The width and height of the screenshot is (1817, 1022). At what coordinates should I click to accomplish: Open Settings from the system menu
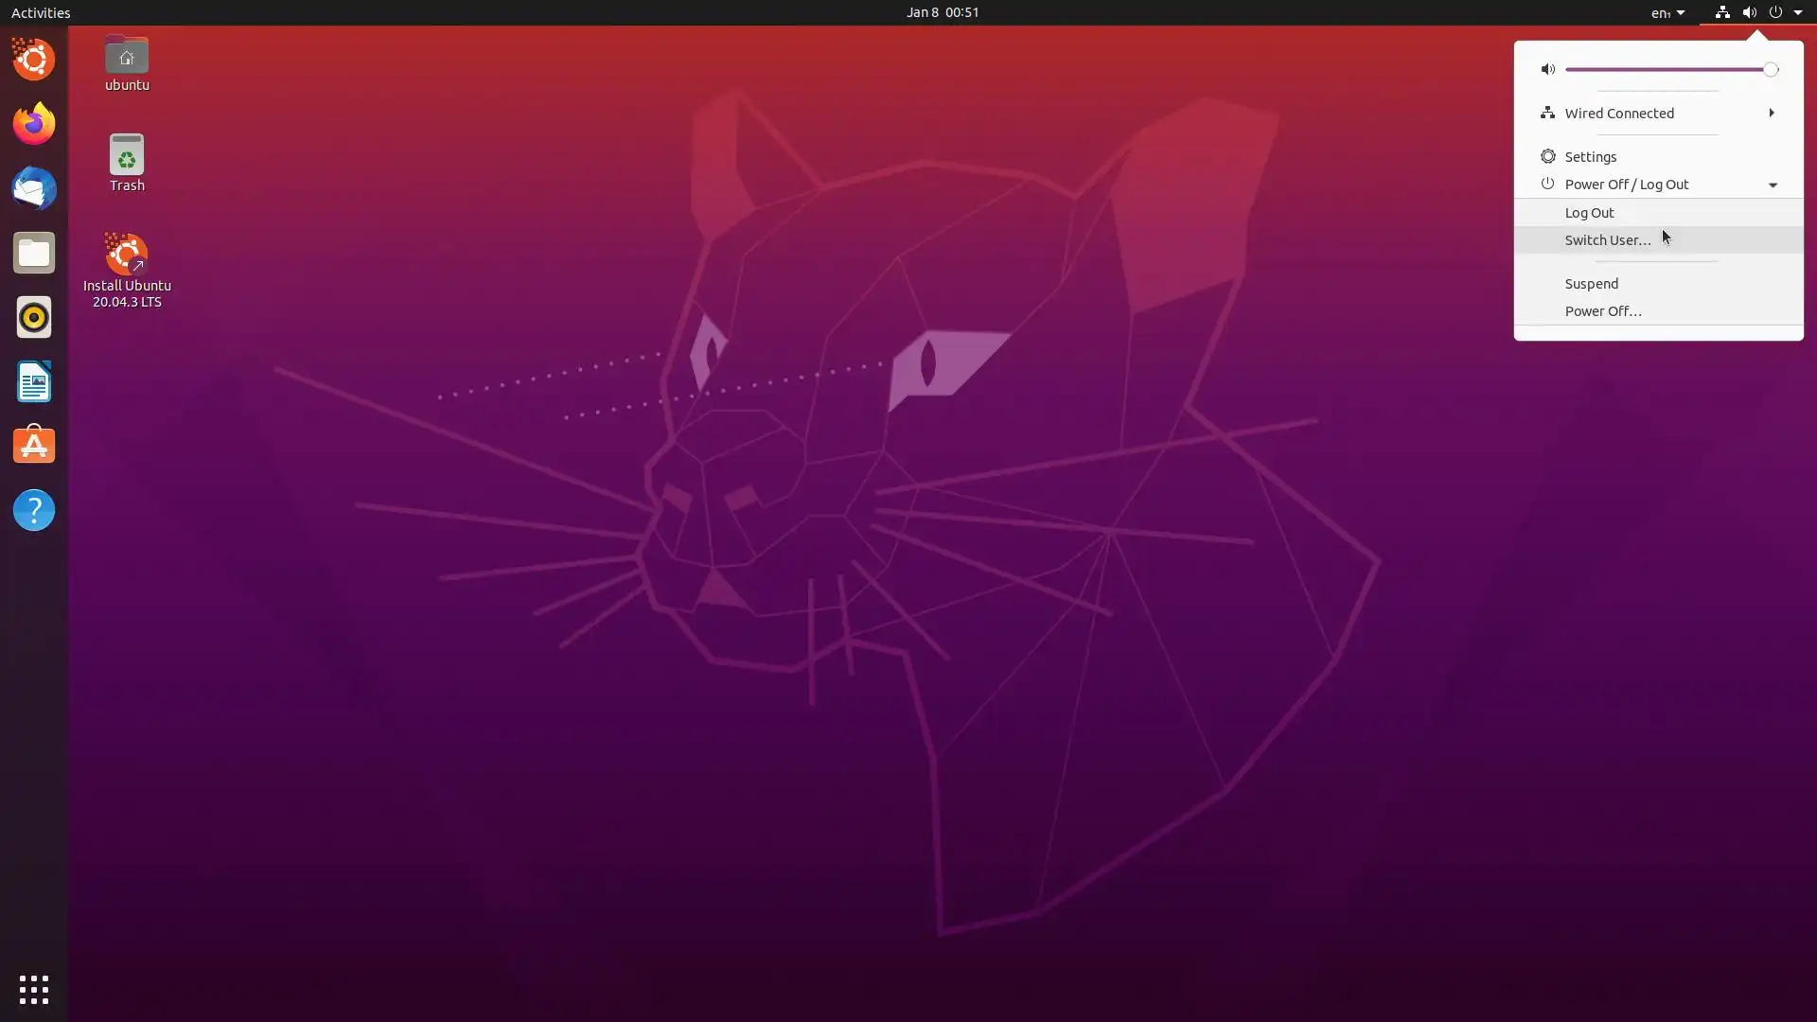click(x=1590, y=157)
